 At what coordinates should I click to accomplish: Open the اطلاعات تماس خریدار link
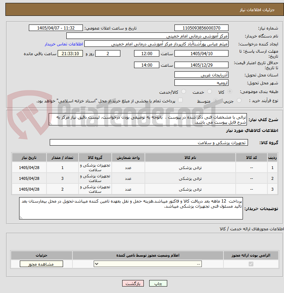coord(64,44)
